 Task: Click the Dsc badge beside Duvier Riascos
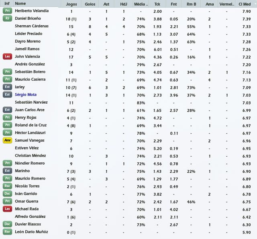point(7,224)
